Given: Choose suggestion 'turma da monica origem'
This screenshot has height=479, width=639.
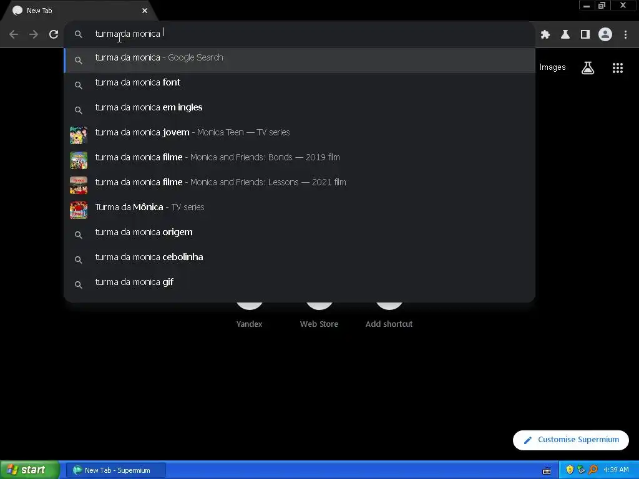Looking at the screenshot, I should (x=300, y=235).
